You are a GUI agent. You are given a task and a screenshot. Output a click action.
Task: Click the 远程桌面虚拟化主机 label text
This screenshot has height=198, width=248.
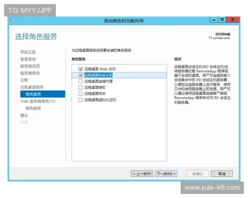pyautogui.click(x=100, y=100)
